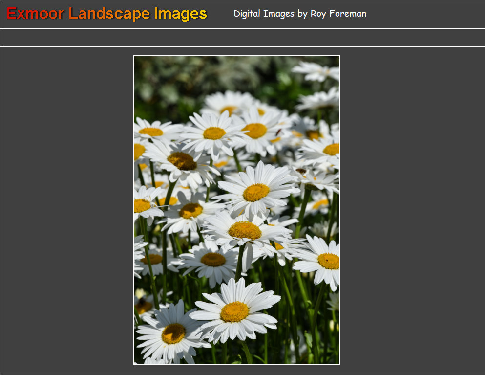Open the daisy photograph

click(x=236, y=210)
